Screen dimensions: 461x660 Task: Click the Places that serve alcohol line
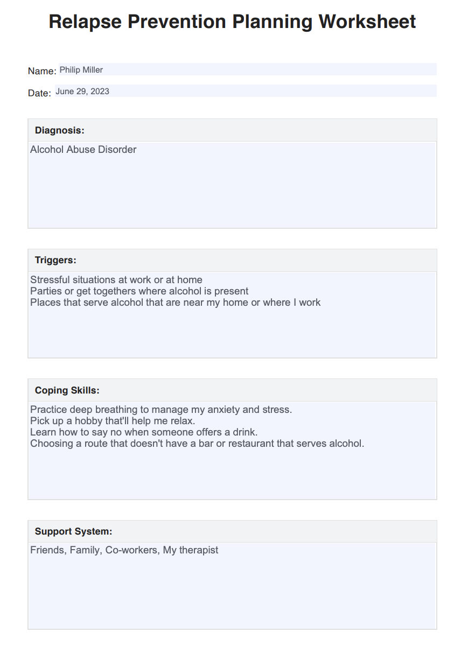click(x=175, y=303)
